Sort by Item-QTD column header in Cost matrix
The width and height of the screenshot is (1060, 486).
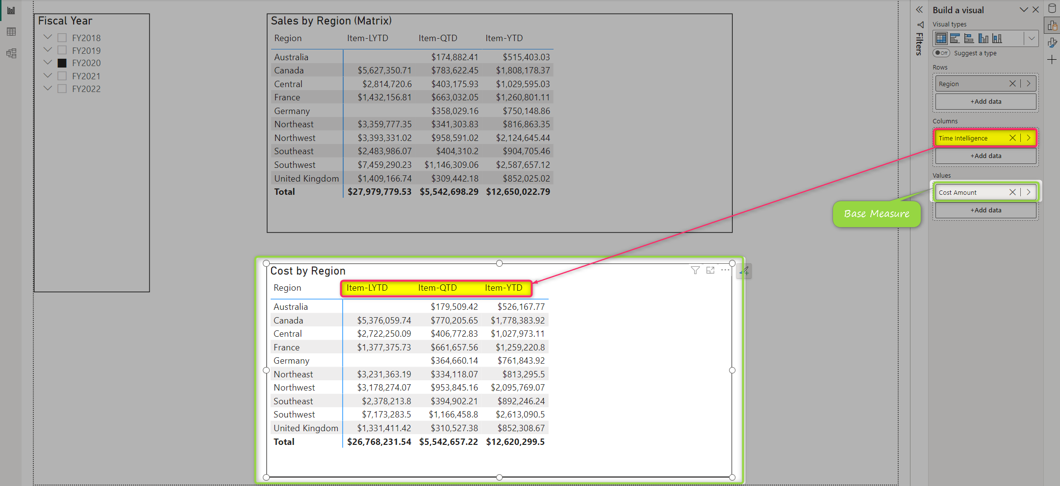(437, 288)
